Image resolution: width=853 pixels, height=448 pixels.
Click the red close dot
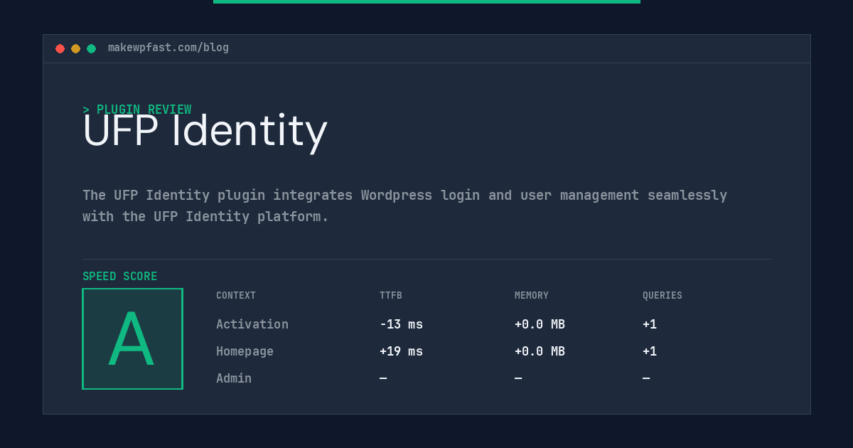pyautogui.click(x=60, y=48)
